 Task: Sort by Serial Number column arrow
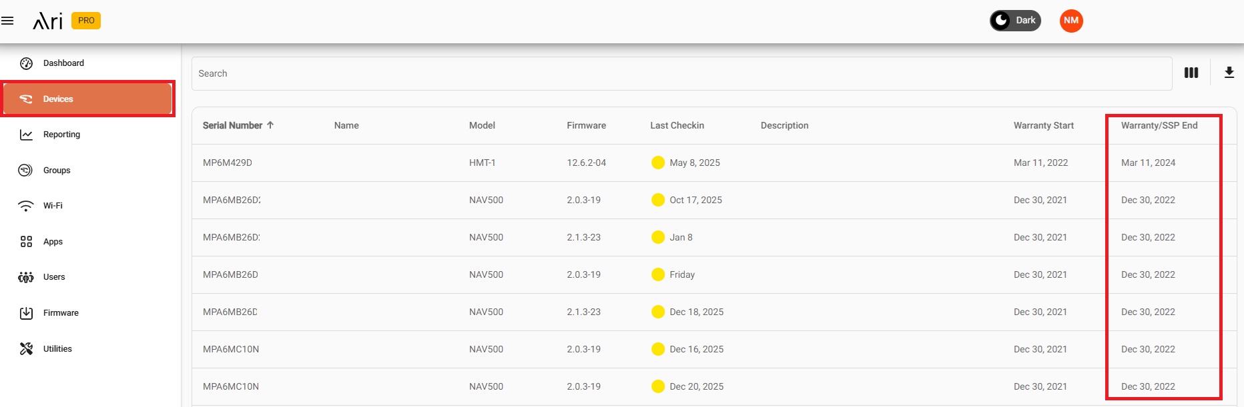(x=270, y=125)
